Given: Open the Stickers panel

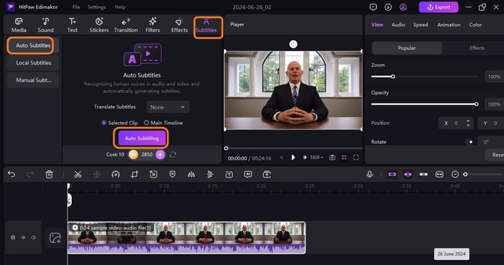Looking at the screenshot, I should tap(99, 25).
